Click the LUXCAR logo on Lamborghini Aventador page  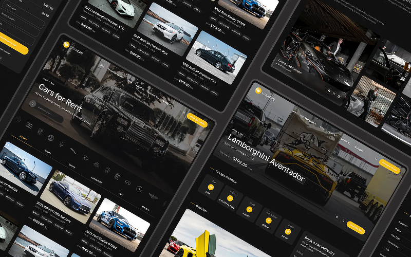265,95
